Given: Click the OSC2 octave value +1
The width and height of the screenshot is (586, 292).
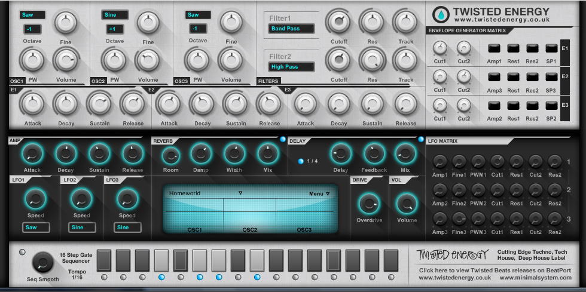Looking at the screenshot, I should pyautogui.click(x=115, y=29).
